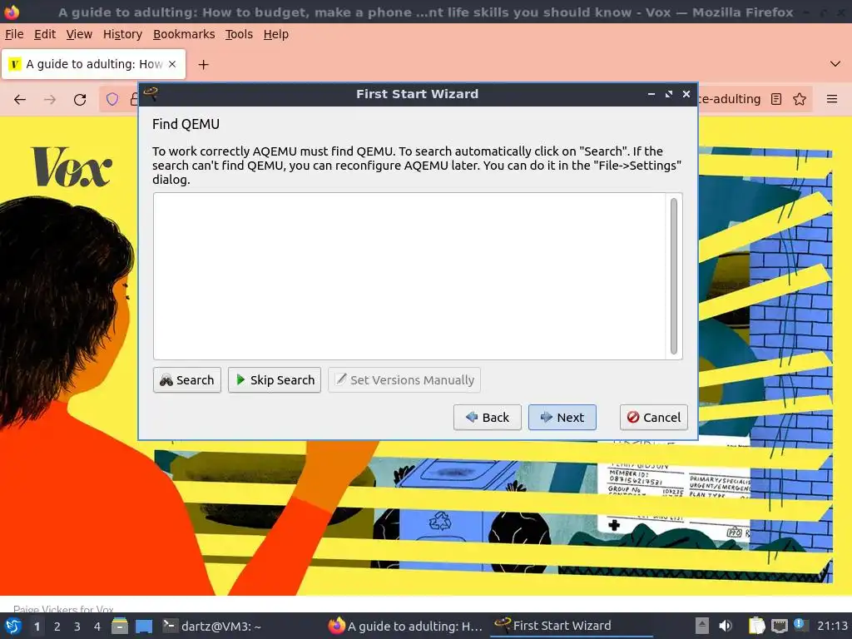Screen dimensions: 852x639
Task: Switch to workspace 4
Action: coord(97,627)
